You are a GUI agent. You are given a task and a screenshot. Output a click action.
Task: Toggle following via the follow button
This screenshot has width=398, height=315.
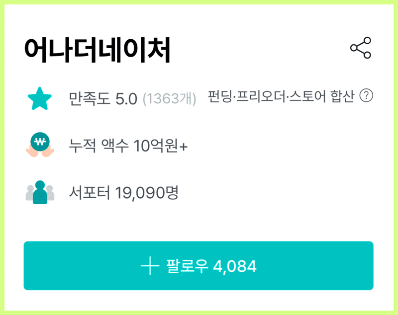pos(199,267)
